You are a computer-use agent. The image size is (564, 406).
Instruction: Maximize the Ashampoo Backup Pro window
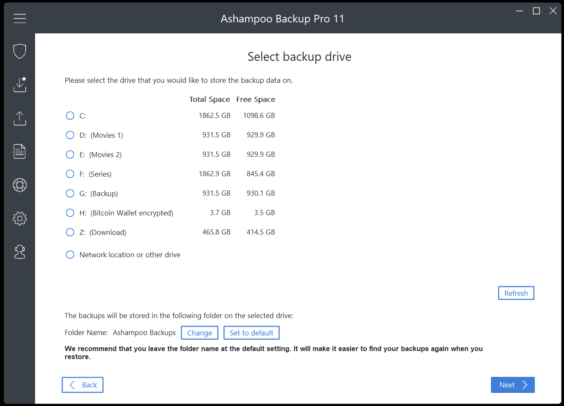click(537, 11)
